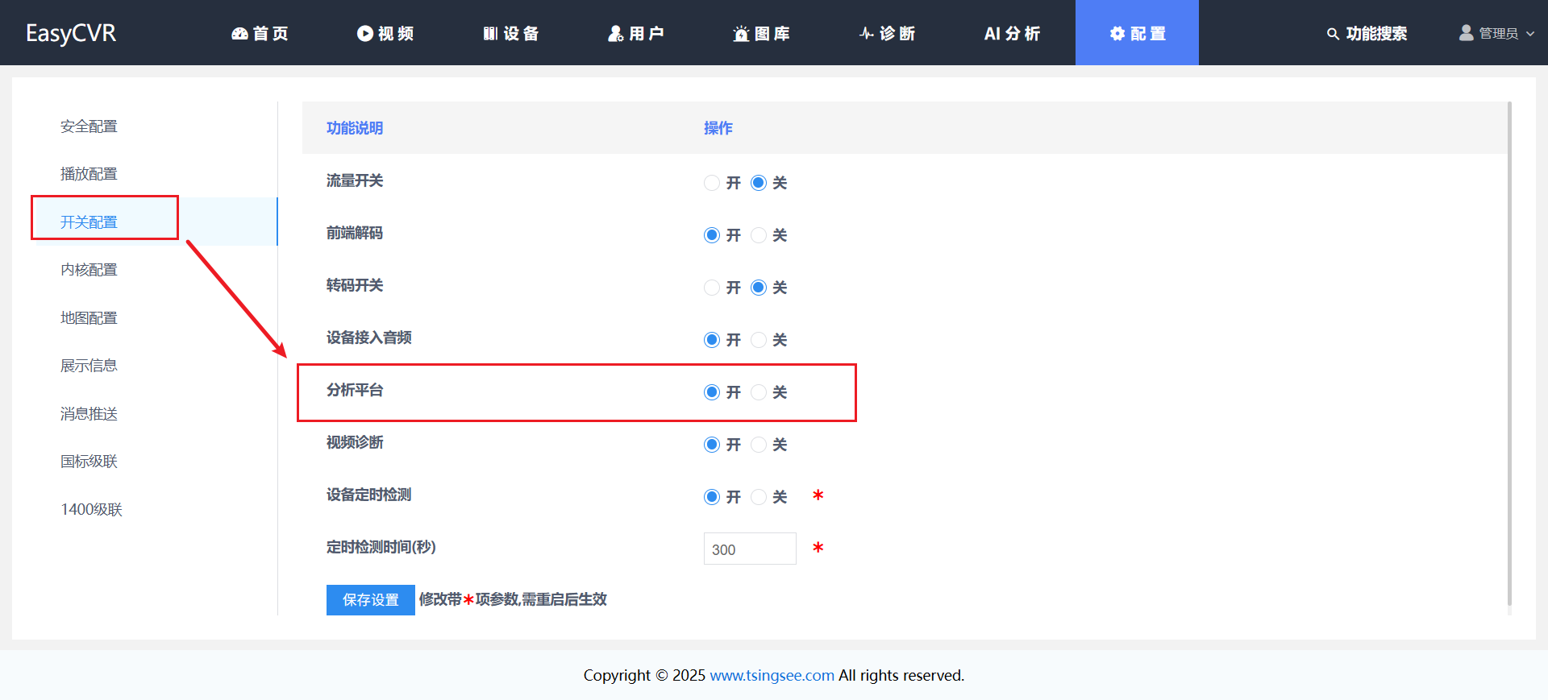Image resolution: width=1548 pixels, height=700 pixels.
Task: Disable 设备定时检测 with 关
Action: click(x=758, y=497)
